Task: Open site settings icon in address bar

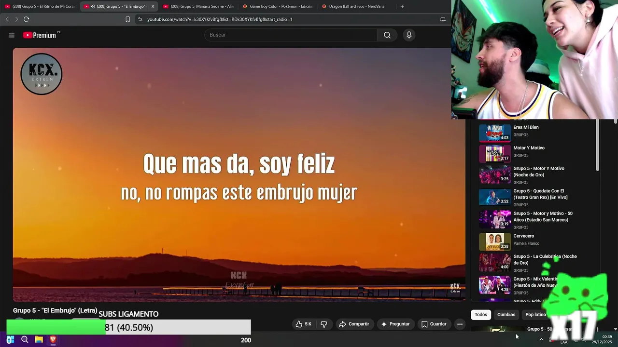Action: (x=140, y=19)
